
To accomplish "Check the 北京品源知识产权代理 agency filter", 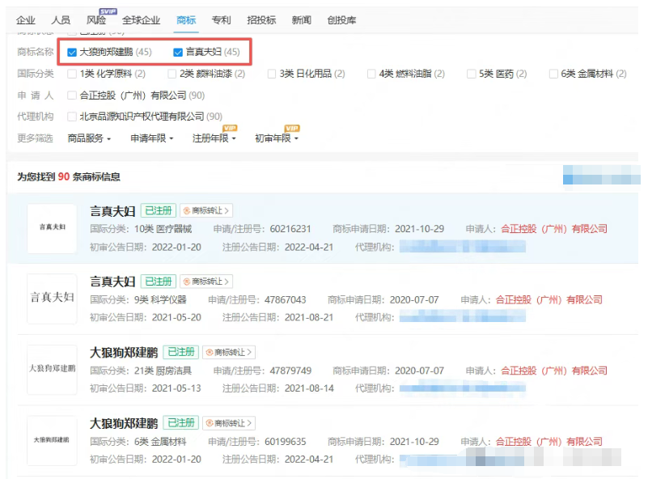I will pos(72,117).
